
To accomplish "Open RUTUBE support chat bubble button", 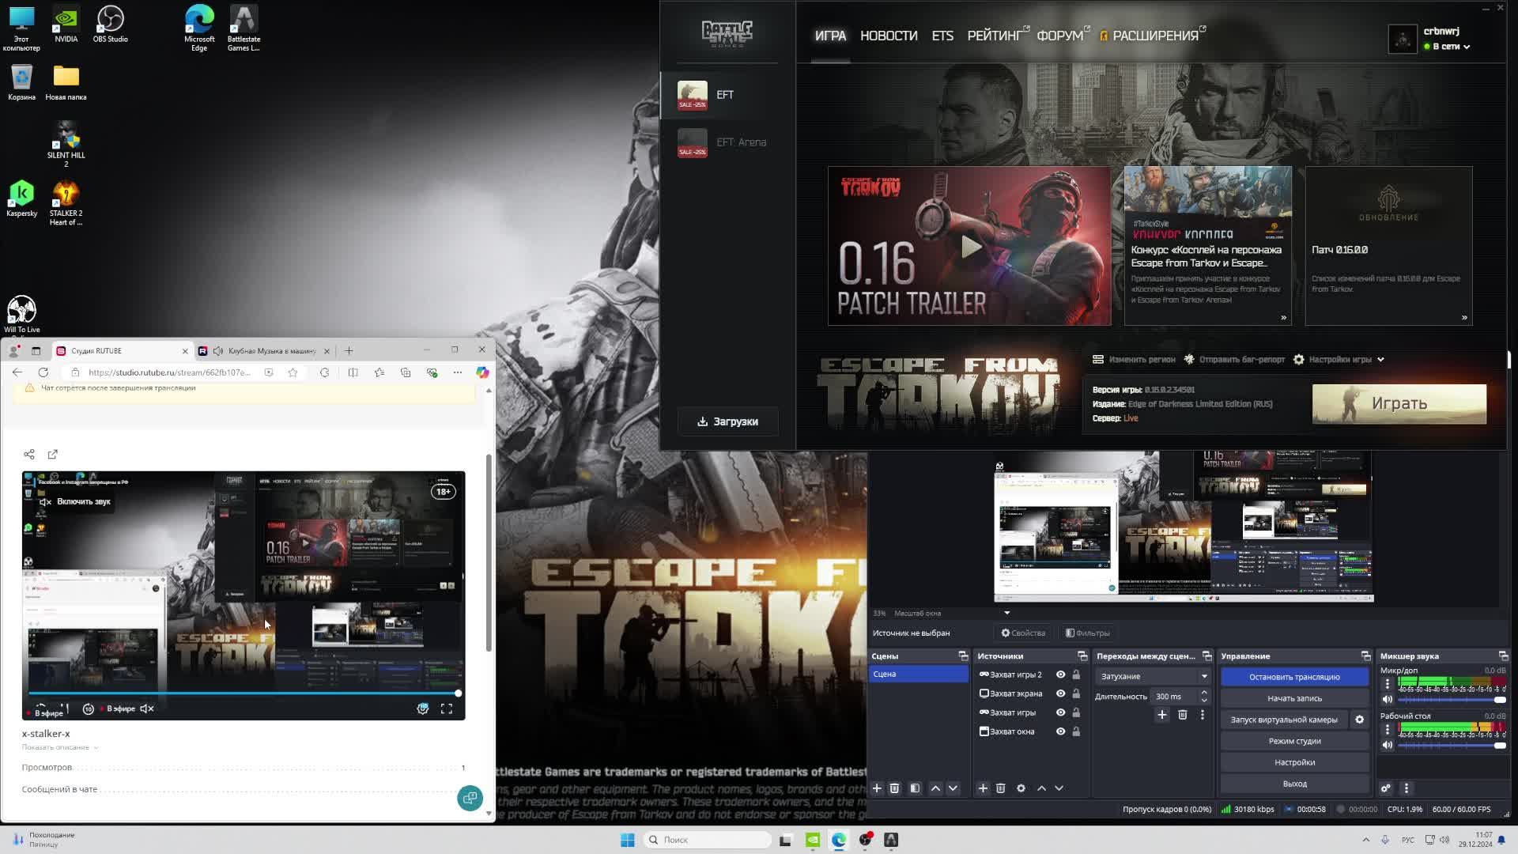I will pyautogui.click(x=470, y=798).
